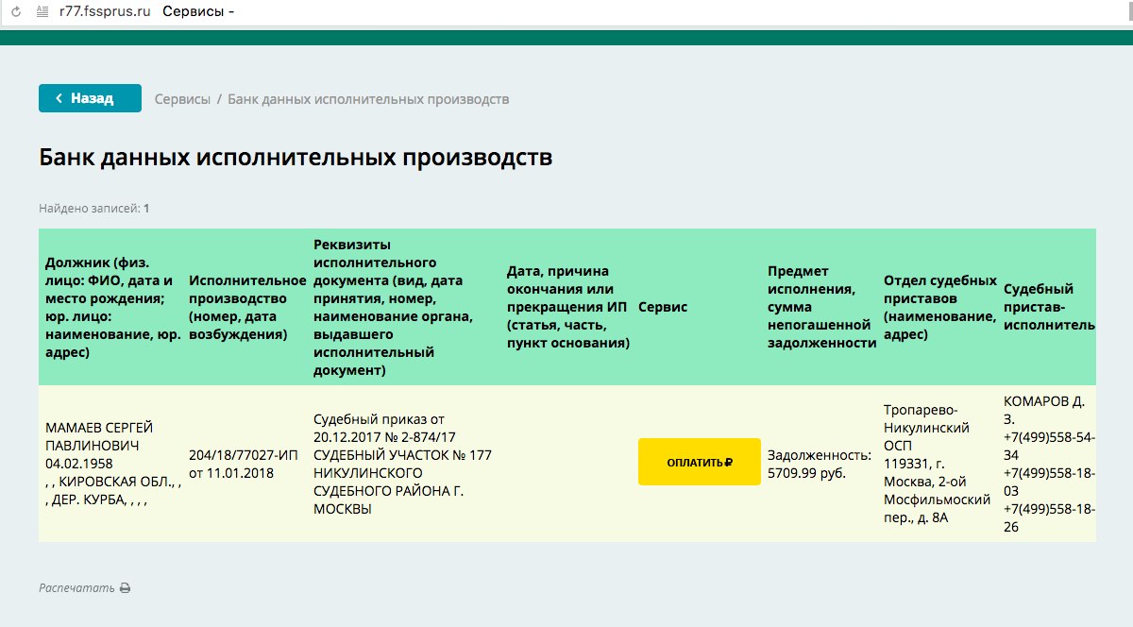Click the Сервис column header
This screenshot has height=627, width=1133.
(x=663, y=307)
